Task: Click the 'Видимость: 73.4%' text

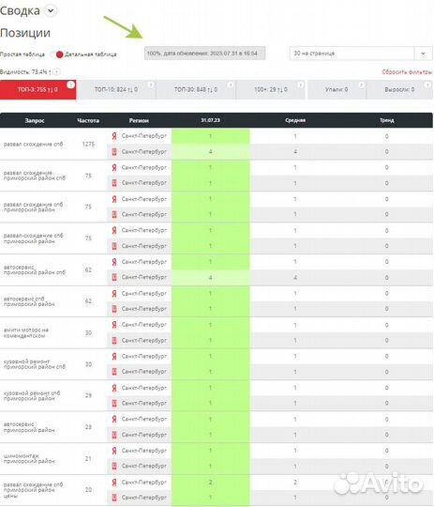Action: (23, 71)
